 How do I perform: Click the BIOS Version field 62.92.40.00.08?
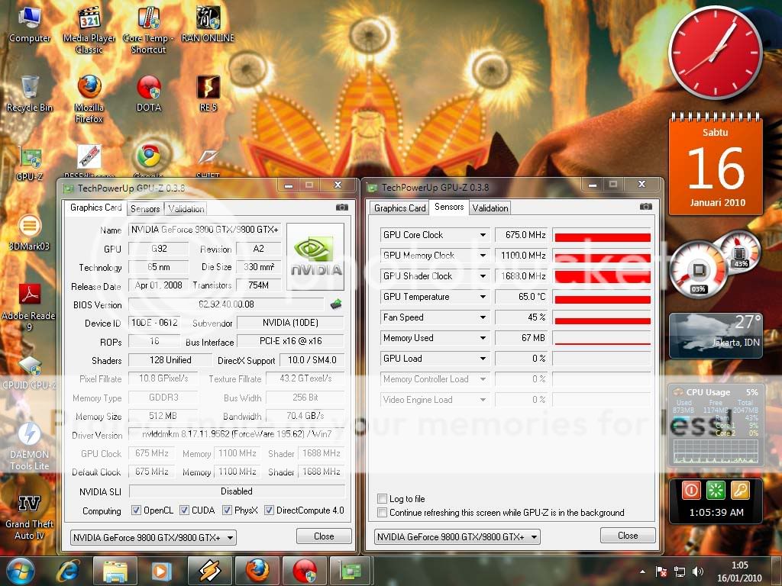click(226, 304)
